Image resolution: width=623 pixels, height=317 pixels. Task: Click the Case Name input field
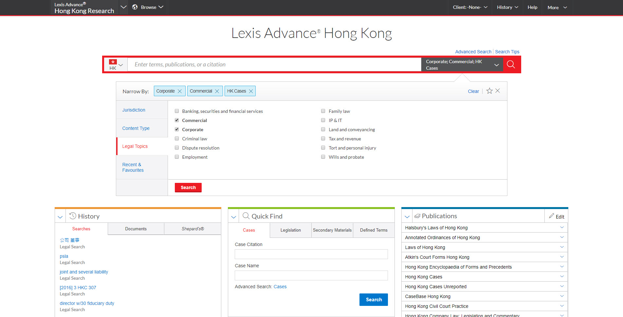tap(311, 275)
